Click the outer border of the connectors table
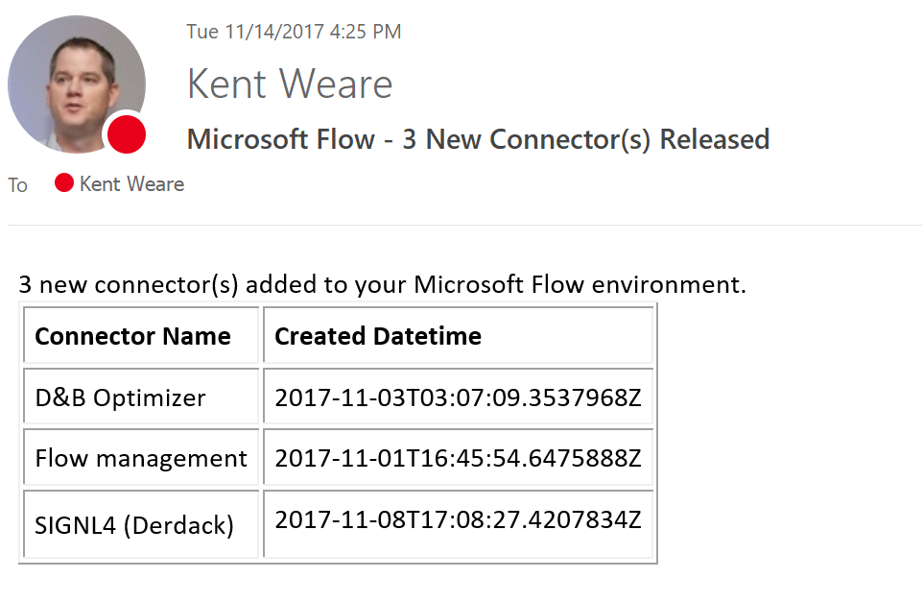Screen dimensions: 923x602 (x=656, y=432)
